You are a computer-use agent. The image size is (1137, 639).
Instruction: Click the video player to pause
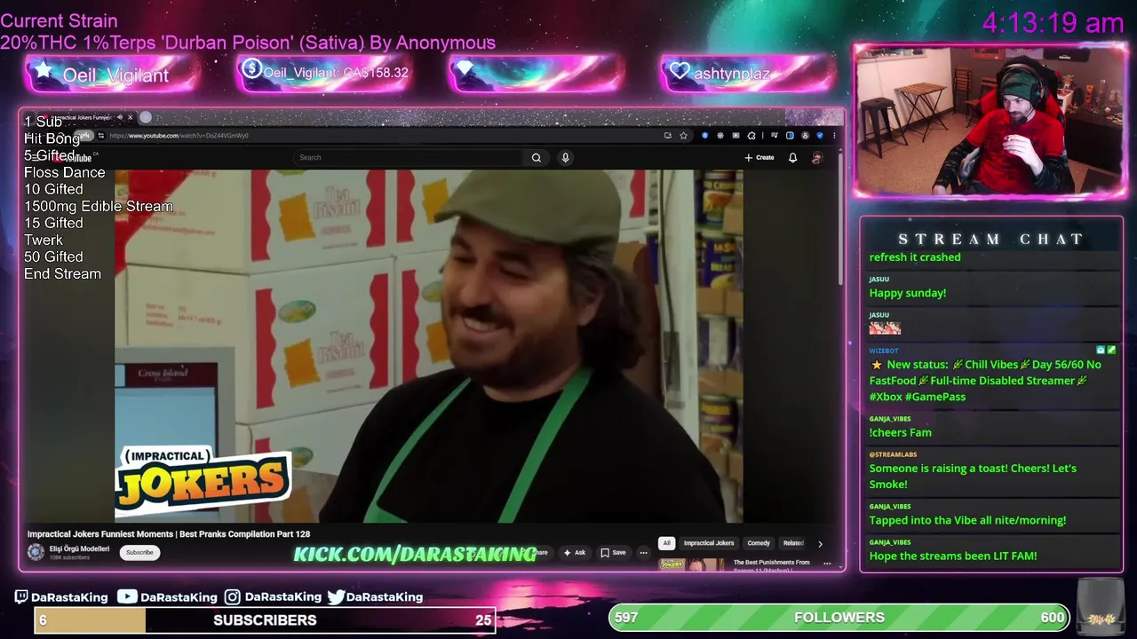[428, 346]
